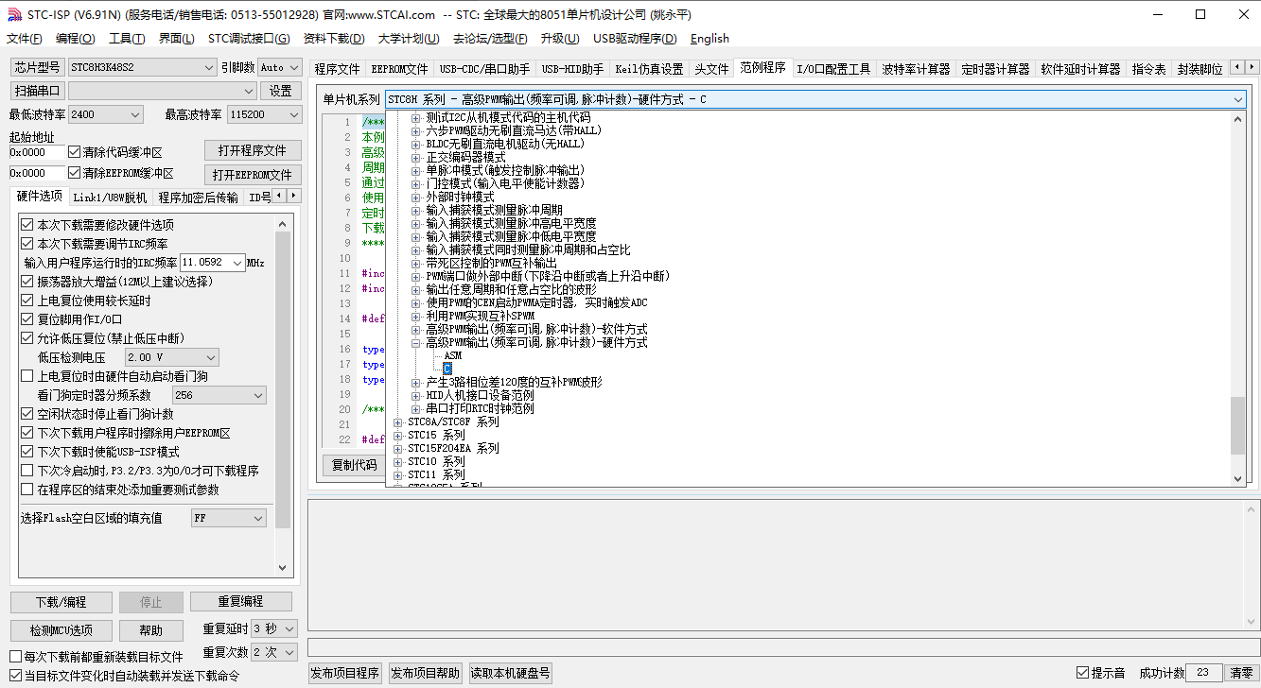Toggle 下次下载时使能USB-ISP模式 checkbox
The height and width of the screenshot is (688, 1261).
point(27,452)
